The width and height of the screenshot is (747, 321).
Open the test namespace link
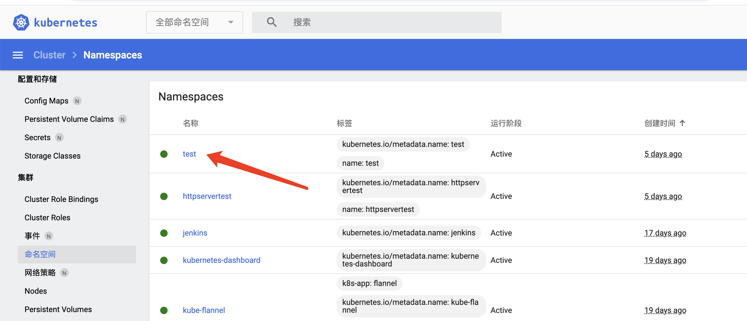[189, 154]
